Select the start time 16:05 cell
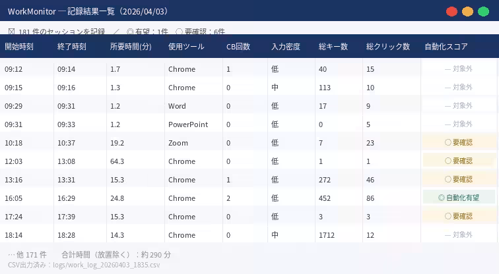 click(14, 198)
